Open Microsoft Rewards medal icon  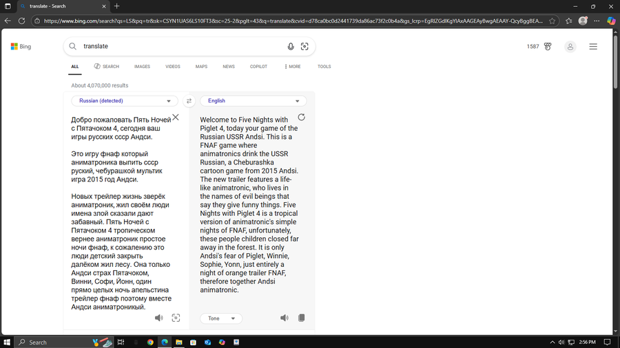[x=548, y=47]
